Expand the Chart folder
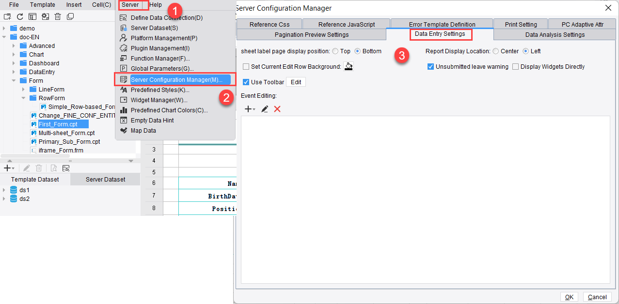 [x=14, y=55]
